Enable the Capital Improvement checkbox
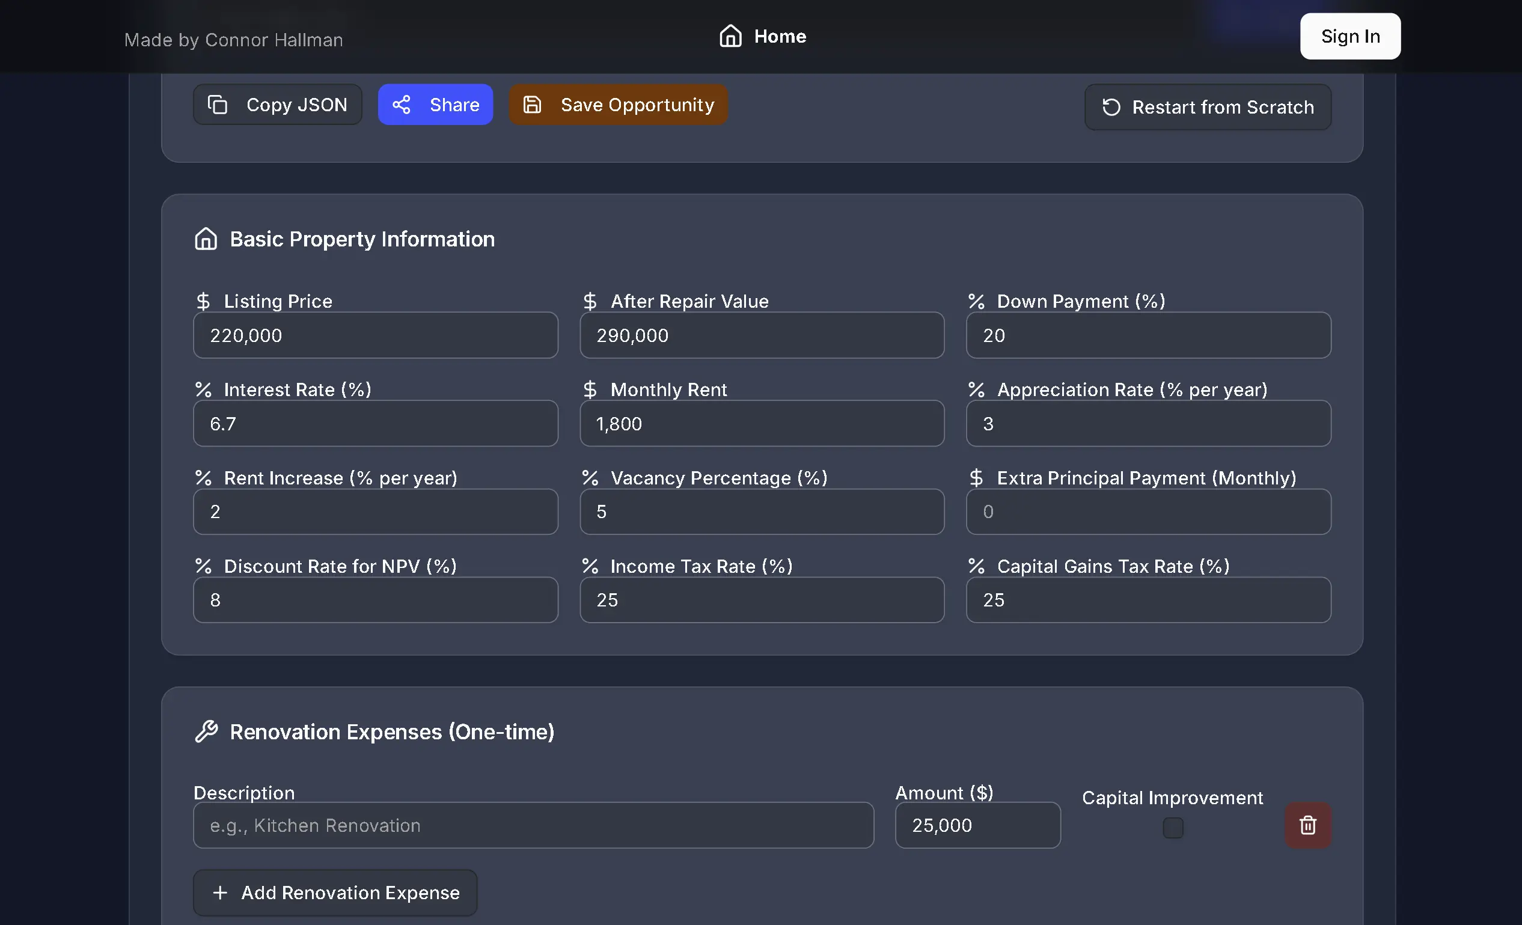Image resolution: width=1522 pixels, height=925 pixels. (1172, 828)
